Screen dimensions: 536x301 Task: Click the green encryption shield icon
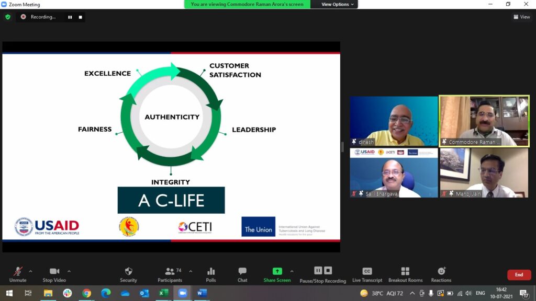(7, 17)
